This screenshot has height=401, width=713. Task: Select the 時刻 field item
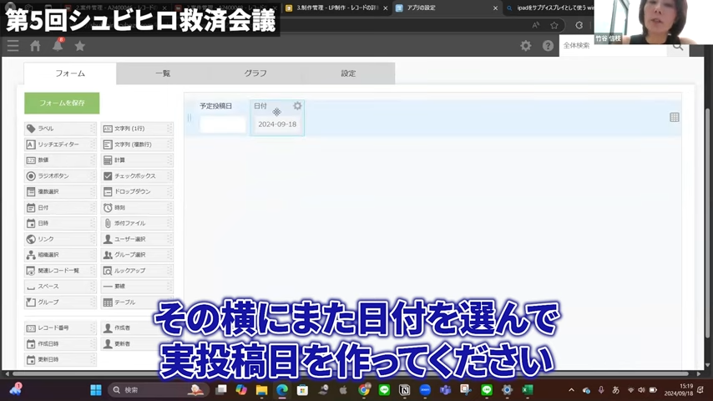(137, 207)
